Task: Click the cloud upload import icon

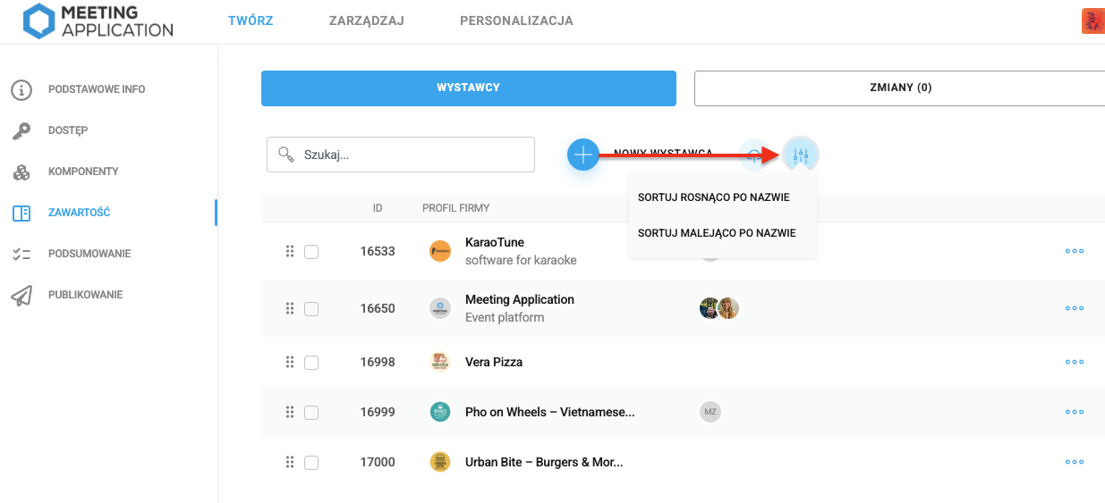Action: click(x=755, y=155)
